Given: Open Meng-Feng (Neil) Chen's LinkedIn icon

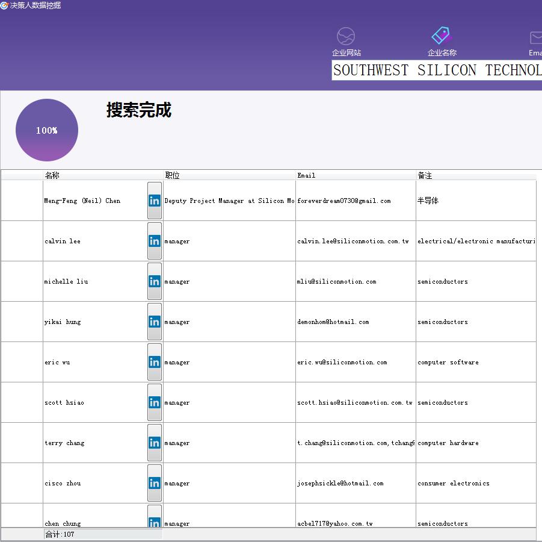Looking at the screenshot, I should (x=154, y=201).
